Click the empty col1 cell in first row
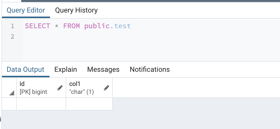This screenshot has width=280, height=129. tap(89, 104)
